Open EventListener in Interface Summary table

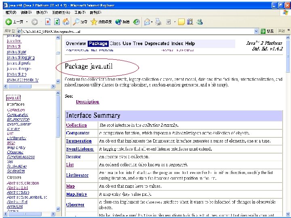80,149
